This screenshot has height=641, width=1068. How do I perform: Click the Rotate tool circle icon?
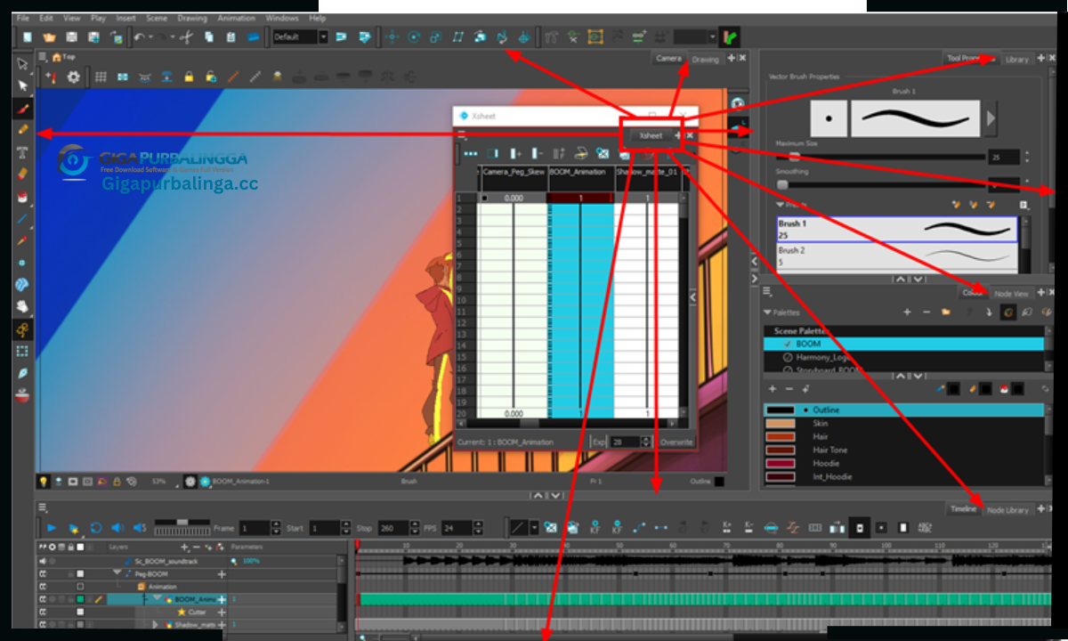[414, 37]
